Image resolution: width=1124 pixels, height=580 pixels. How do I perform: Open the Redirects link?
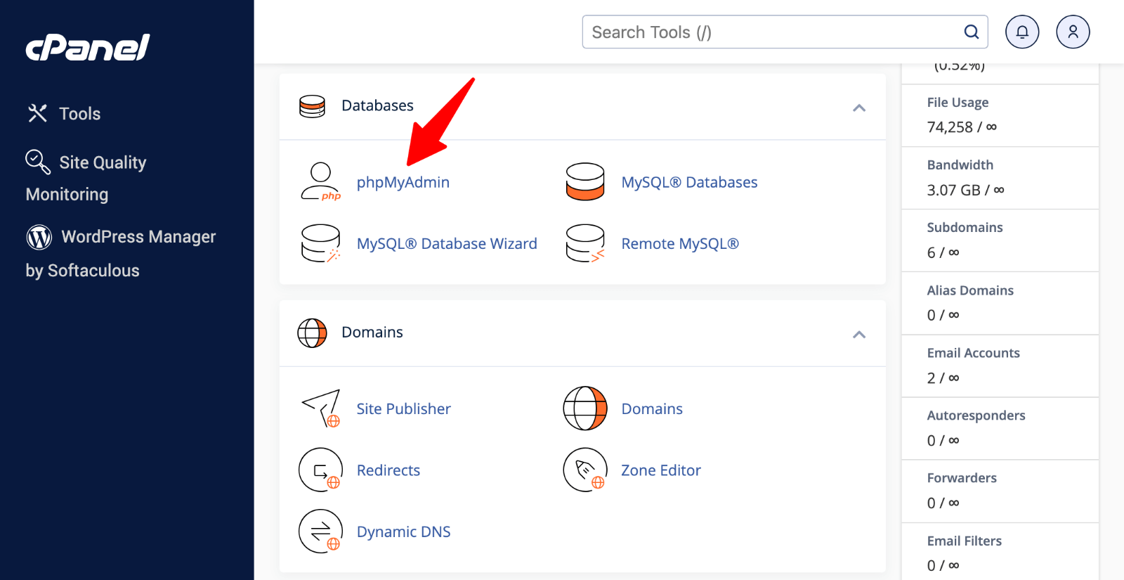(x=388, y=470)
